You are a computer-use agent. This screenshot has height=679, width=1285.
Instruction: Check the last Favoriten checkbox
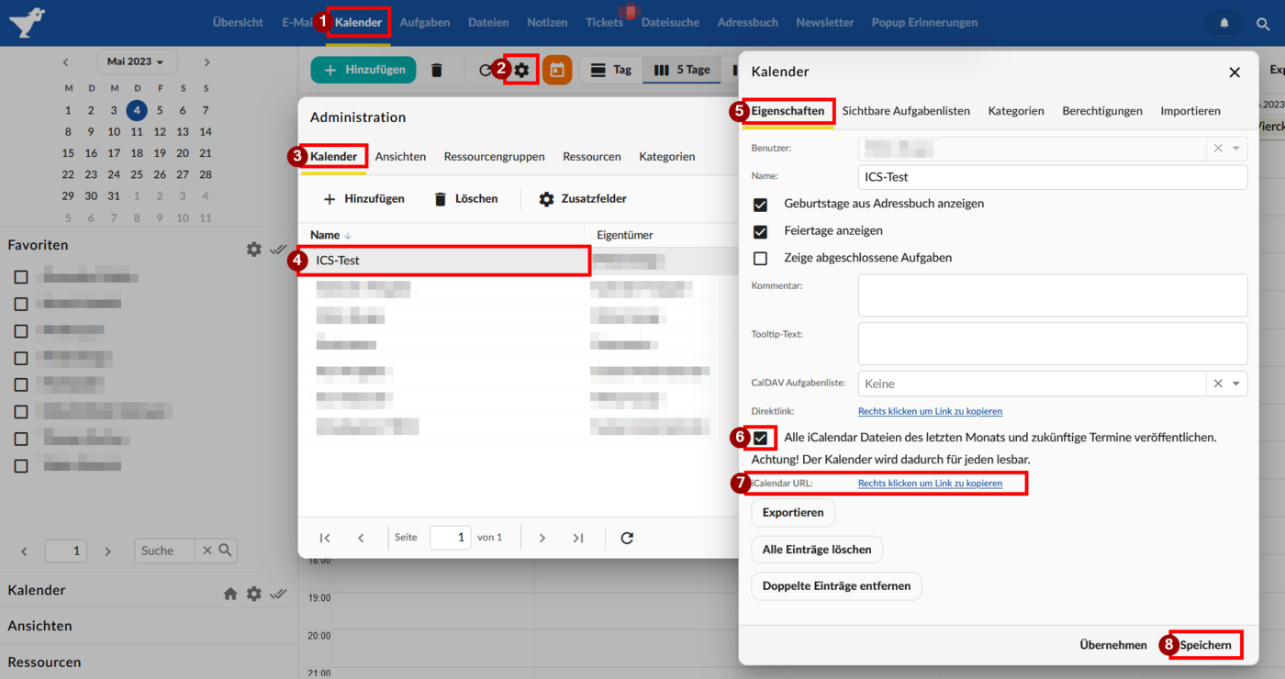[21, 466]
